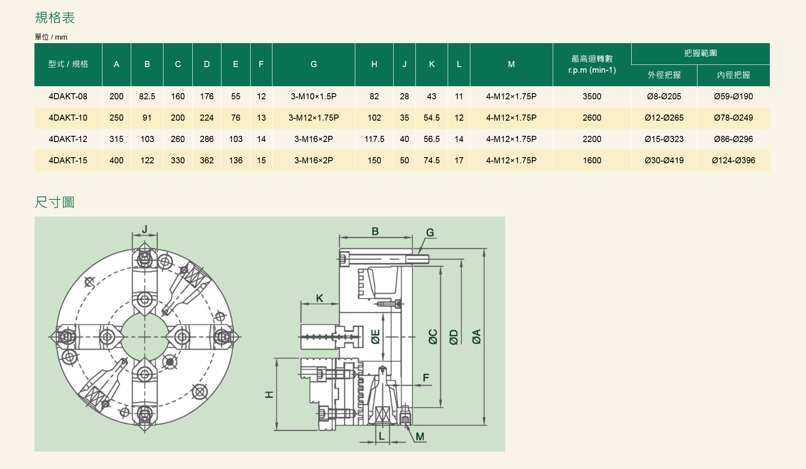The height and width of the screenshot is (469, 806).
Task: Select the 外徑把握 sub-header
Action: (664, 75)
